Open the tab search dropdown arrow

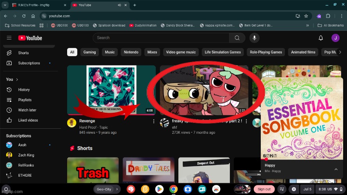coord(5,5)
